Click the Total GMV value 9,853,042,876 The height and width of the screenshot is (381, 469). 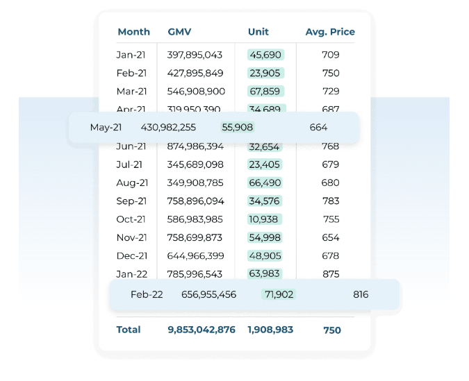click(x=201, y=330)
